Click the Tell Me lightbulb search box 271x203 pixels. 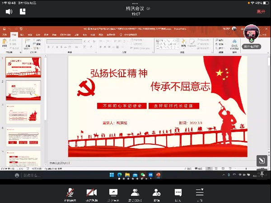point(128,35)
